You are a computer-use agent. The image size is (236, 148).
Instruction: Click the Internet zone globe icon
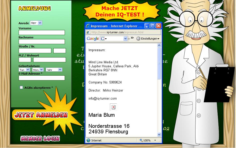(88, 140)
